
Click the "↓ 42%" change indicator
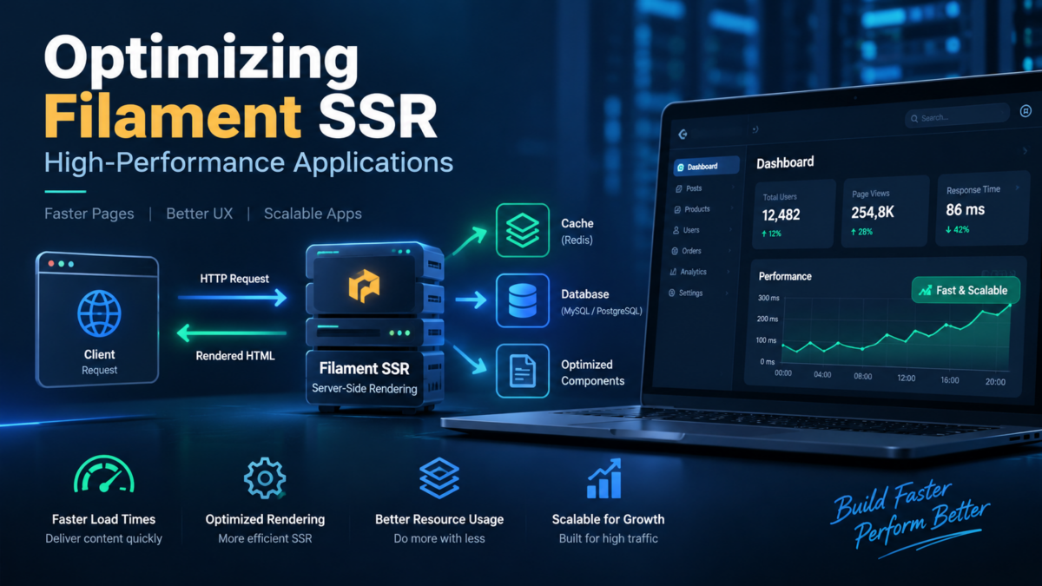click(x=959, y=231)
